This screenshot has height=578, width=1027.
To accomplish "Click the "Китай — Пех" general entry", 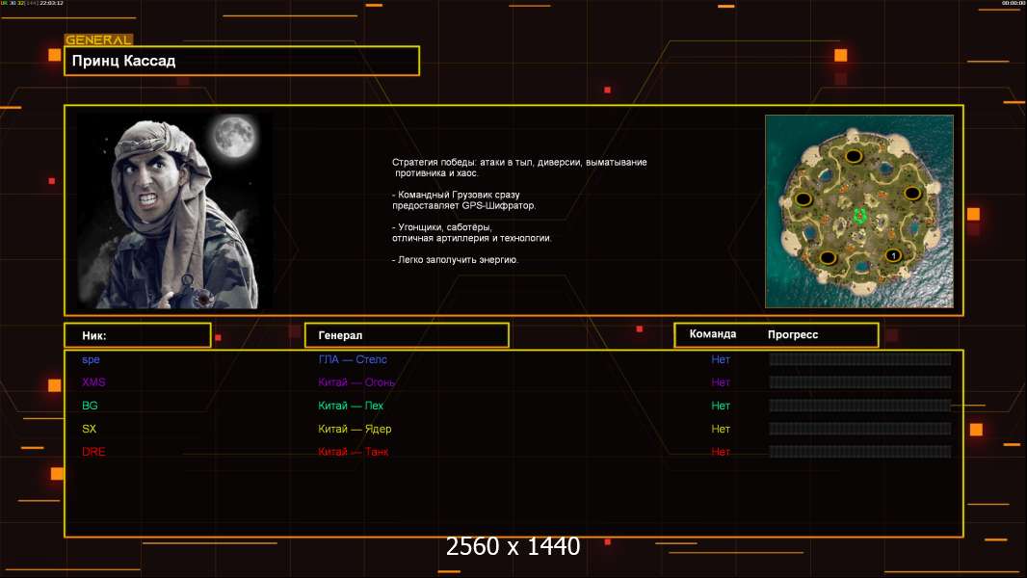I will tap(351, 406).
